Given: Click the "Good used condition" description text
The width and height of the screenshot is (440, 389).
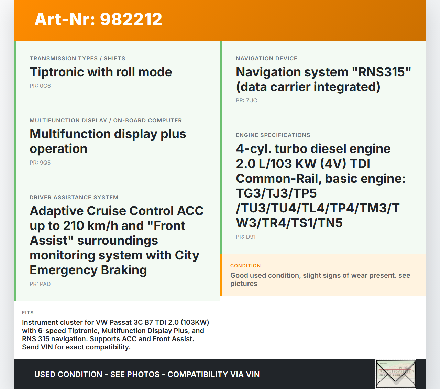Looking at the screenshot, I should (320, 279).
